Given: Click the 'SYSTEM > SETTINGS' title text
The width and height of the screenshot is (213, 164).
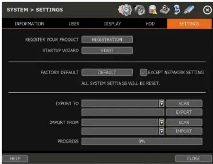Looking at the screenshot, I should coord(35,10).
